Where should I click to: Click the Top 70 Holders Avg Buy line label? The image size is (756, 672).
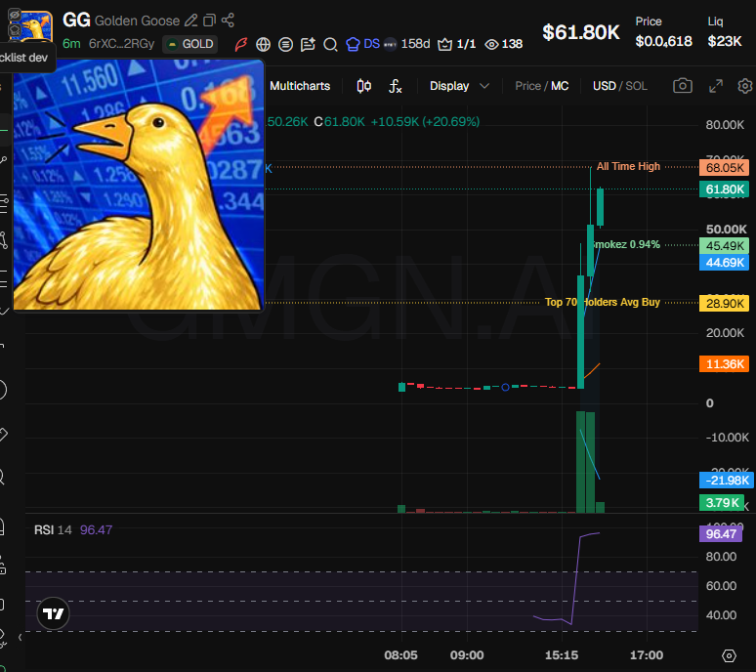click(x=603, y=302)
